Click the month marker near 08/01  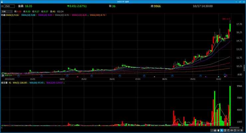click(x=172, y=76)
